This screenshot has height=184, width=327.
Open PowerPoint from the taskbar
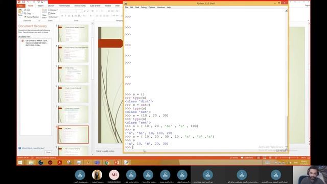pyautogui.click(x=116, y=163)
